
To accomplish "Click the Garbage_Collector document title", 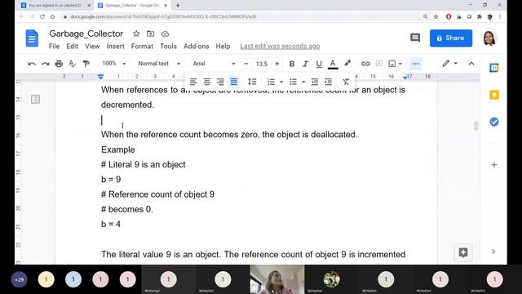I will click(86, 33).
